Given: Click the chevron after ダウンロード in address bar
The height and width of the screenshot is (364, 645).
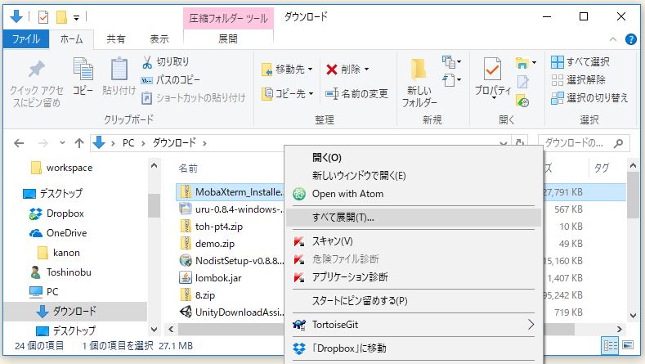Looking at the screenshot, I should point(204,143).
